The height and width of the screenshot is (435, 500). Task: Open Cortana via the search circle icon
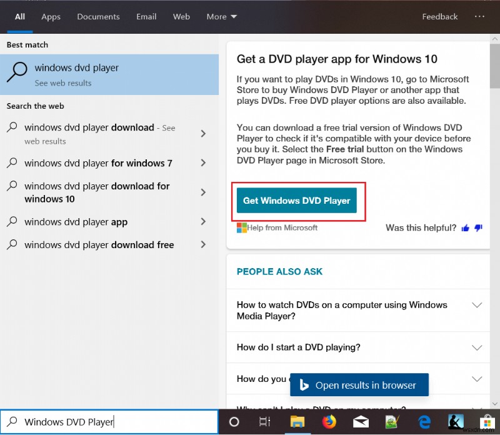click(x=234, y=422)
